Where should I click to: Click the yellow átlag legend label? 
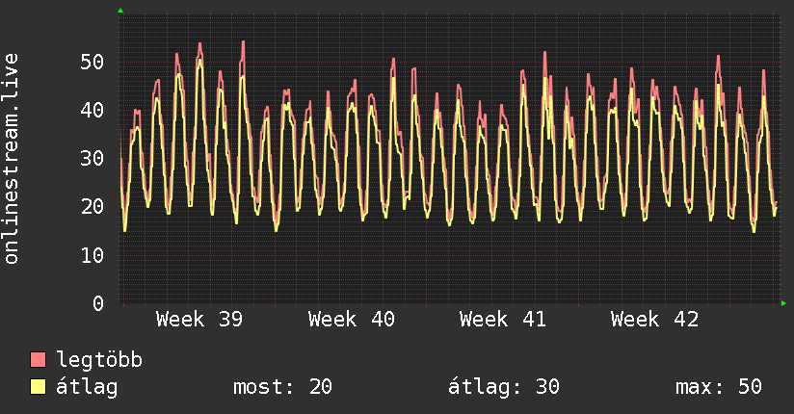pos(87,387)
